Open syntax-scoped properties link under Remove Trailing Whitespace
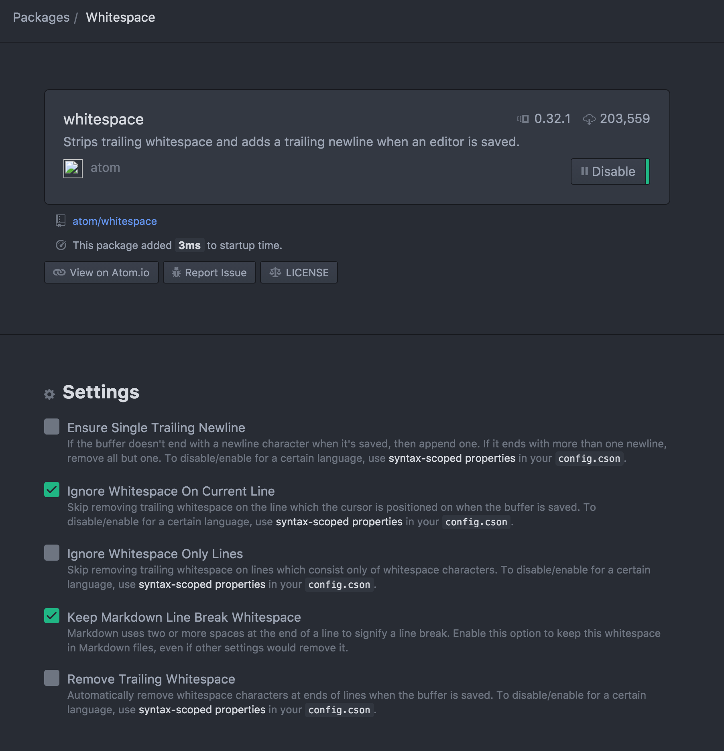Image resolution: width=724 pixels, height=751 pixels. [x=202, y=710]
